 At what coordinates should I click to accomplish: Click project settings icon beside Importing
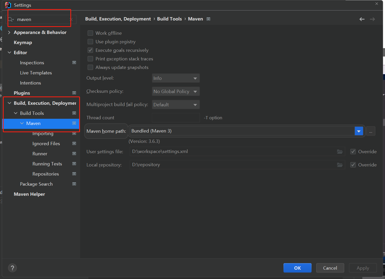pos(74,134)
